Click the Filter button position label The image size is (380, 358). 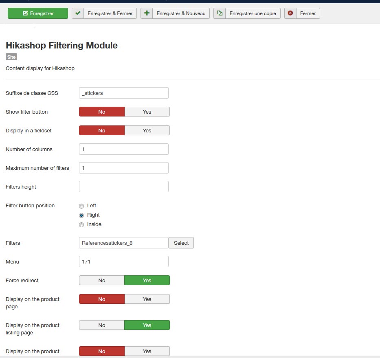click(x=30, y=205)
